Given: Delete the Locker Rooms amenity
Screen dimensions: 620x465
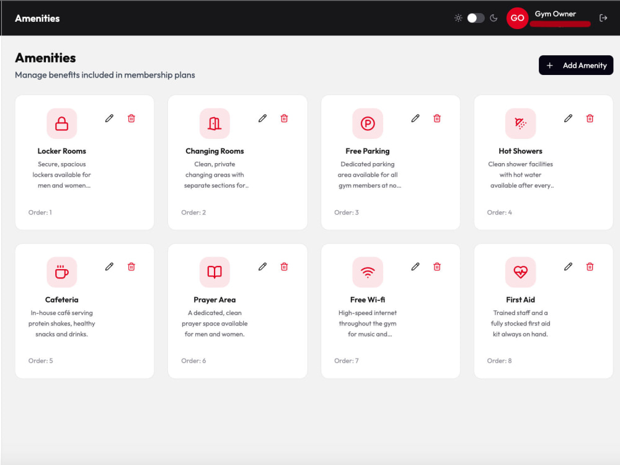Looking at the screenshot, I should [x=131, y=118].
